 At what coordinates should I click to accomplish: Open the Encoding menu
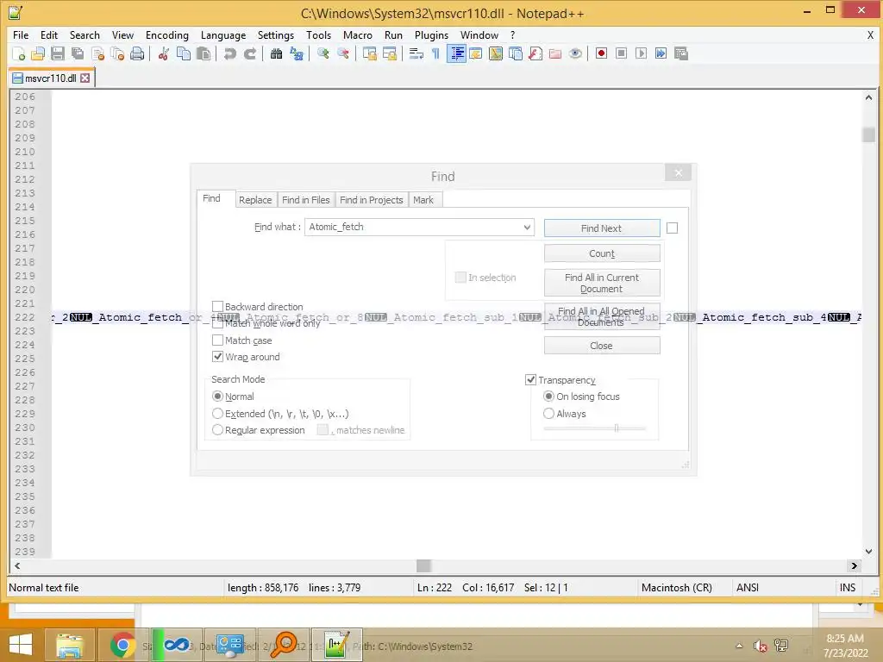tap(166, 34)
